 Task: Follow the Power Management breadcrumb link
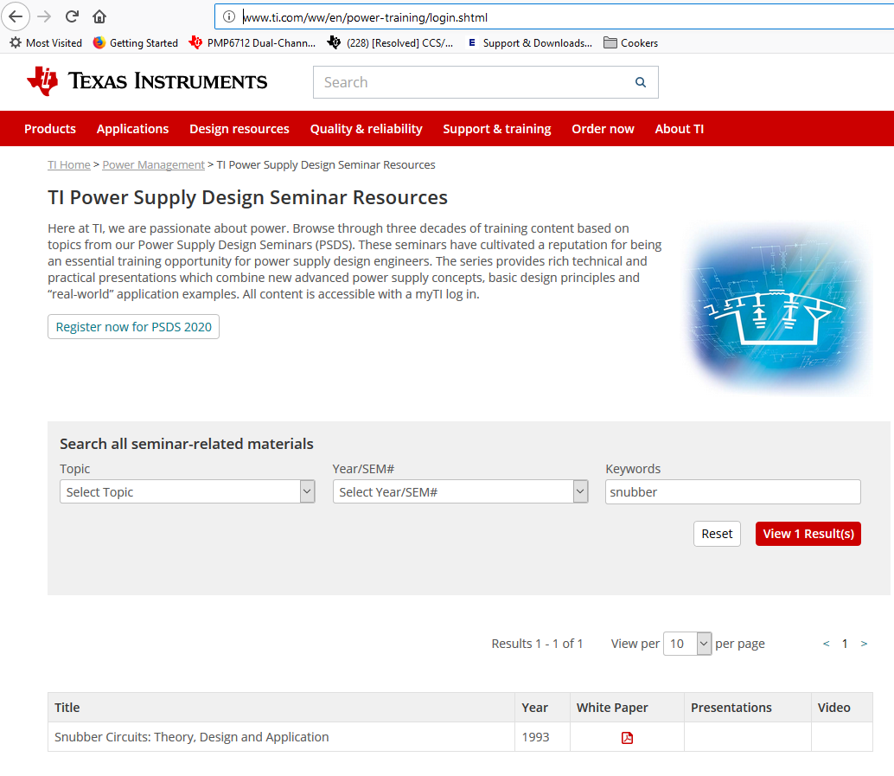153,165
